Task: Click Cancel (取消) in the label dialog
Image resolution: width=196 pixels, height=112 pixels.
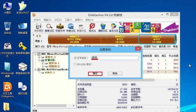Action: click(115, 74)
